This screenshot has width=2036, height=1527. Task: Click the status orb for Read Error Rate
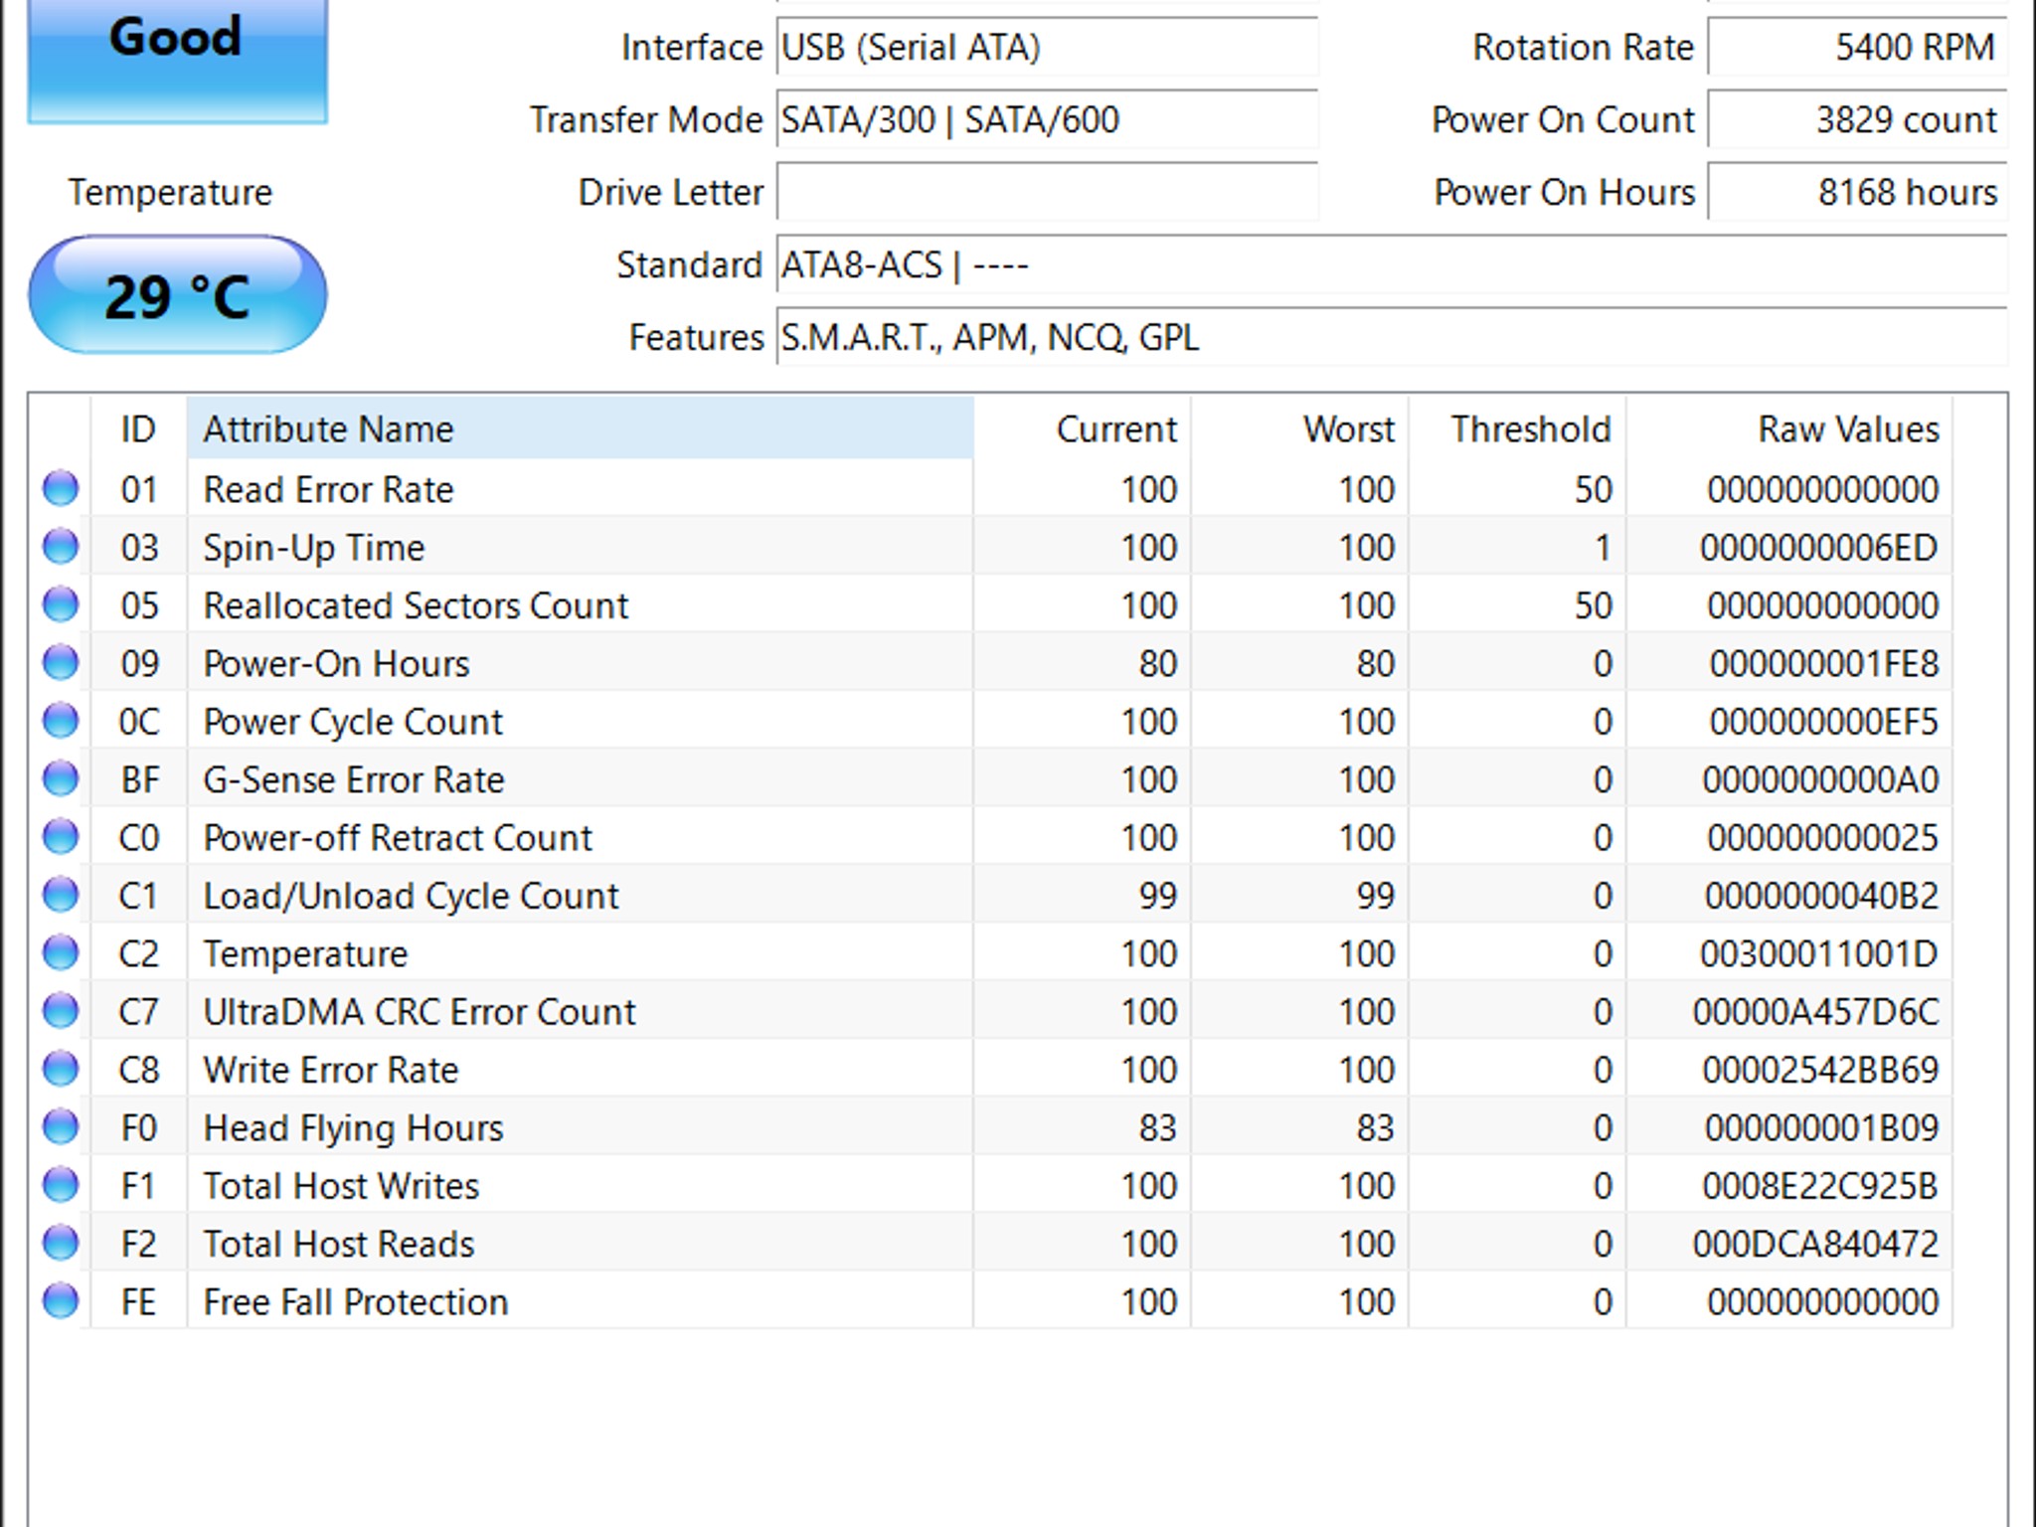61,488
